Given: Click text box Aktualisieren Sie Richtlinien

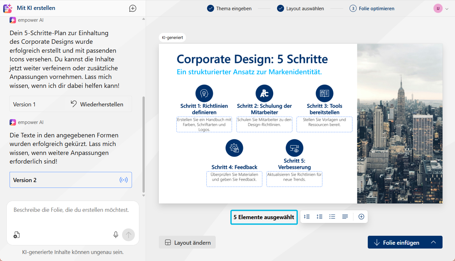Looking at the screenshot, I should tap(294, 179).
